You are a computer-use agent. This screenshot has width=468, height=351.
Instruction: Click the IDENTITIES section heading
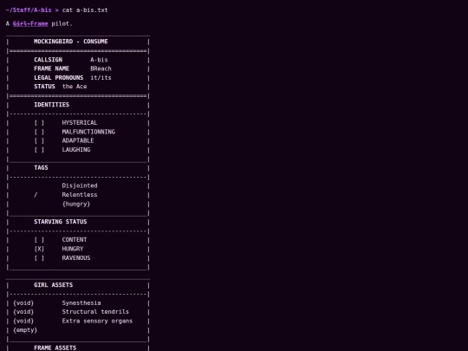(x=51, y=105)
